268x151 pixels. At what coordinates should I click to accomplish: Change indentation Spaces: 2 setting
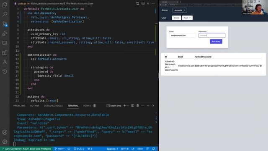(113, 149)
